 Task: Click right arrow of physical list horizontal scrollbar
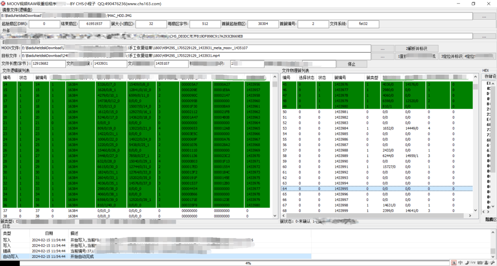[x=471, y=216]
